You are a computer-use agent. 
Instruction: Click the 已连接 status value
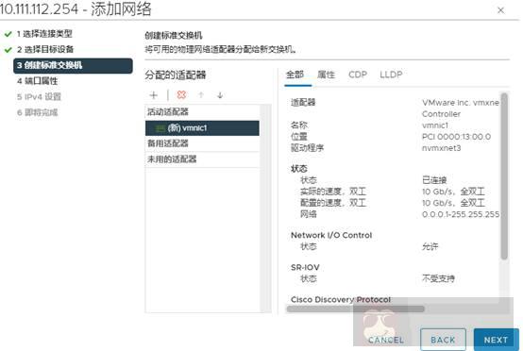[x=434, y=180]
